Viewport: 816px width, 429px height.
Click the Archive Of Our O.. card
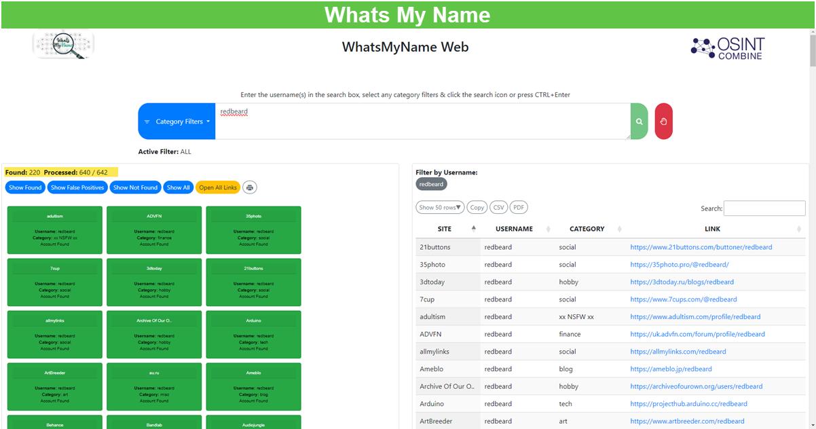click(154, 335)
